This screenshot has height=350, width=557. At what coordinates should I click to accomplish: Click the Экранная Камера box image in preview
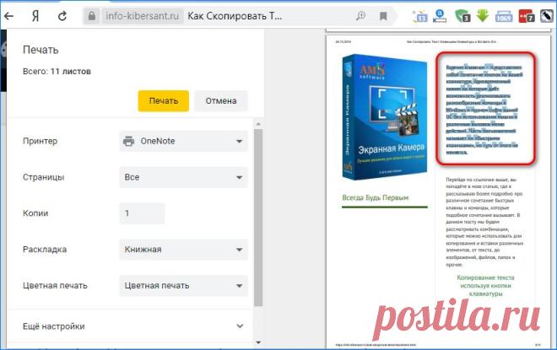[384, 116]
